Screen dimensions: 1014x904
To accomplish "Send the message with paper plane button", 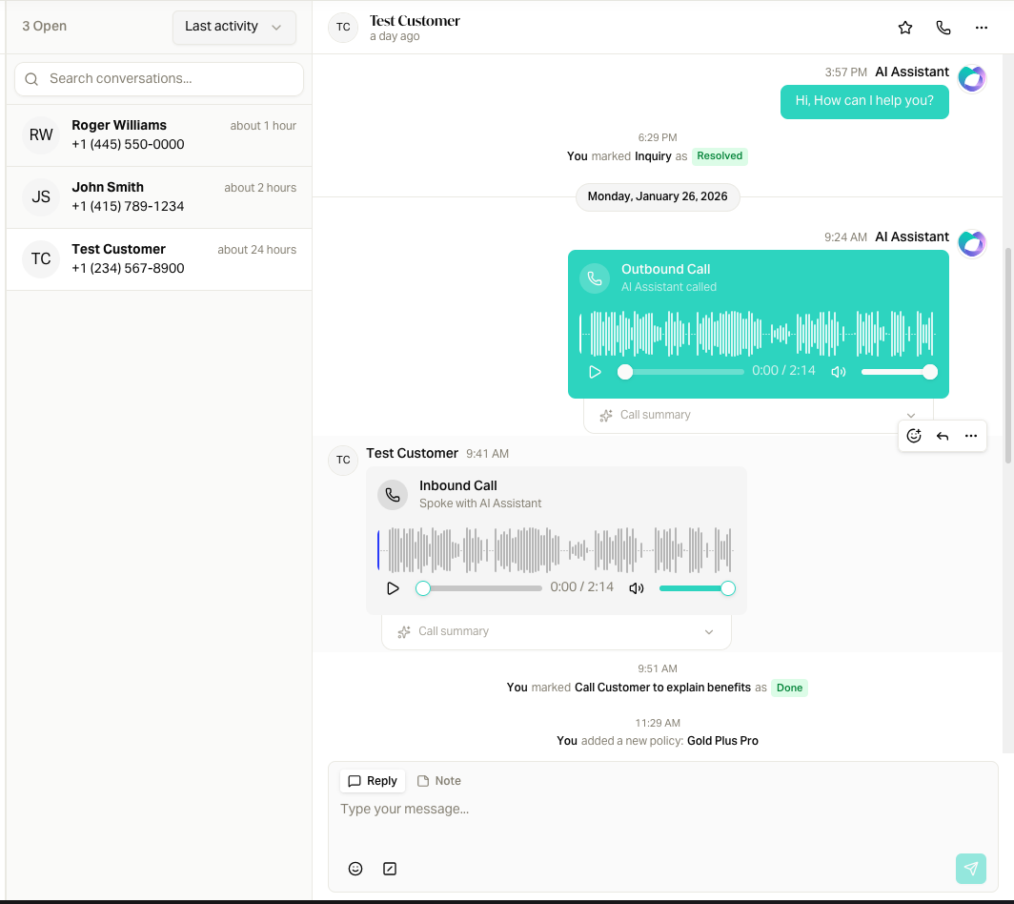I will pos(971,869).
